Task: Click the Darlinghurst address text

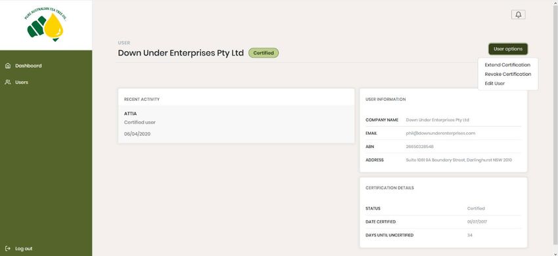Action: [x=459, y=160]
